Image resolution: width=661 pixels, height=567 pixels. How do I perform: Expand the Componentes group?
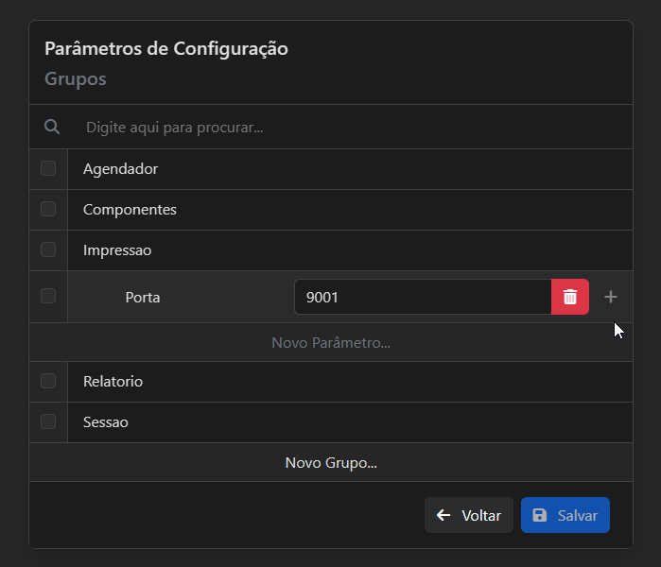(130, 210)
